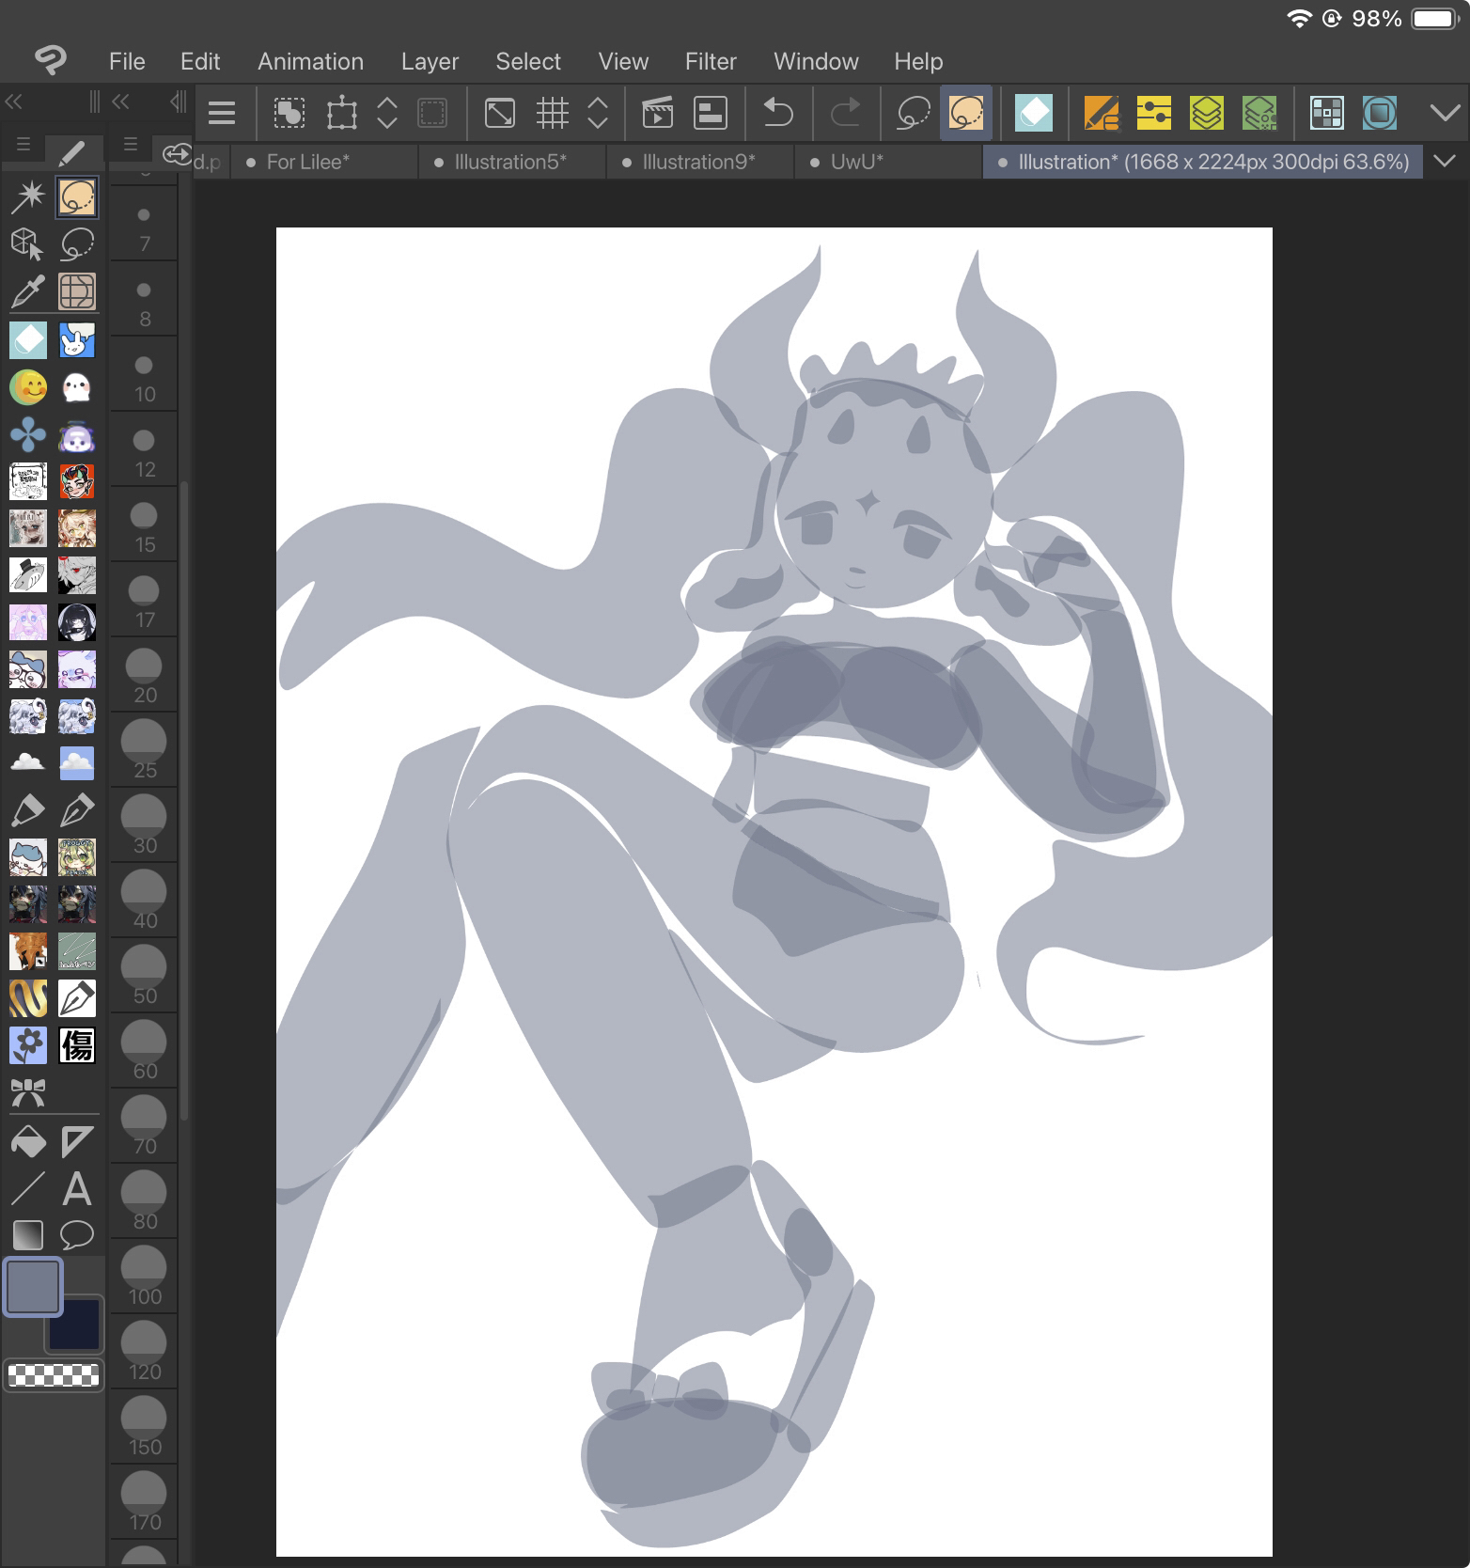Select the eyedropper tool
The image size is (1470, 1568).
pos(27,292)
